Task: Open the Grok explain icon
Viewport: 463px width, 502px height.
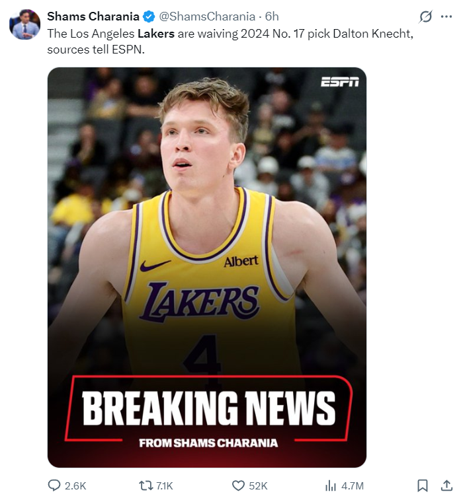Action: (x=425, y=17)
